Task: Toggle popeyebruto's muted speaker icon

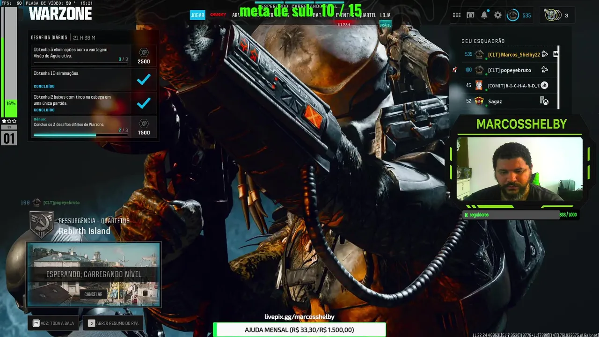Action: [455, 70]
